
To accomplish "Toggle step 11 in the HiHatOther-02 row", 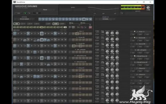I will 49,58.
